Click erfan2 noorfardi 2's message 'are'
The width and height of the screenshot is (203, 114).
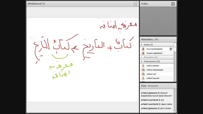pos(162,100)
